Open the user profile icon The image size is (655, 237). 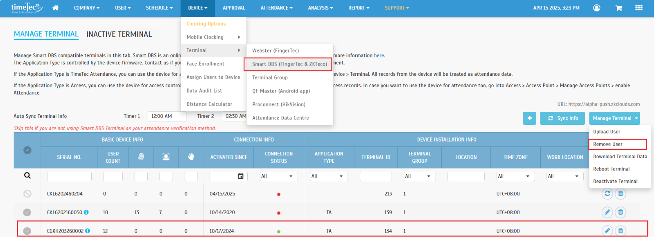pos(596,8)
